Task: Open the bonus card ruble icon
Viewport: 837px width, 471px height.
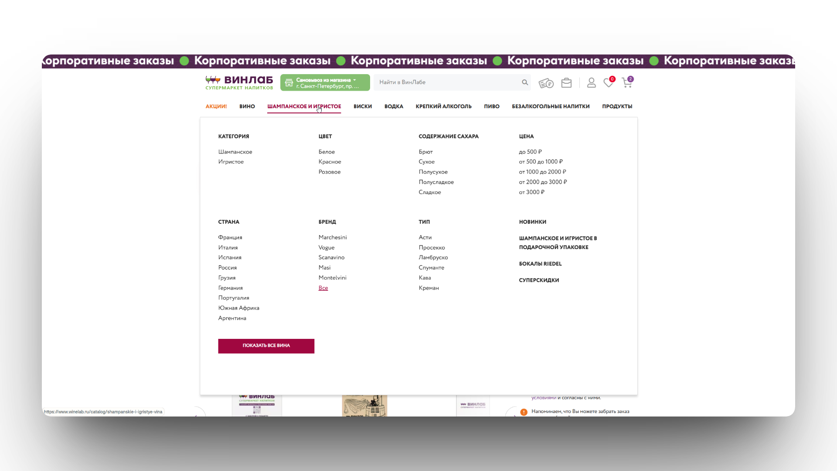Action: pyautogui.click(x=546, y=83)
